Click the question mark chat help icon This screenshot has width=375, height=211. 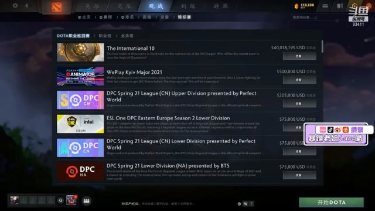tap(251, 204)
